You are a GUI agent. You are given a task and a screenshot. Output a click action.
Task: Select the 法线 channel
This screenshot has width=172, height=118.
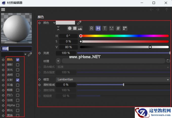[10, 100]
